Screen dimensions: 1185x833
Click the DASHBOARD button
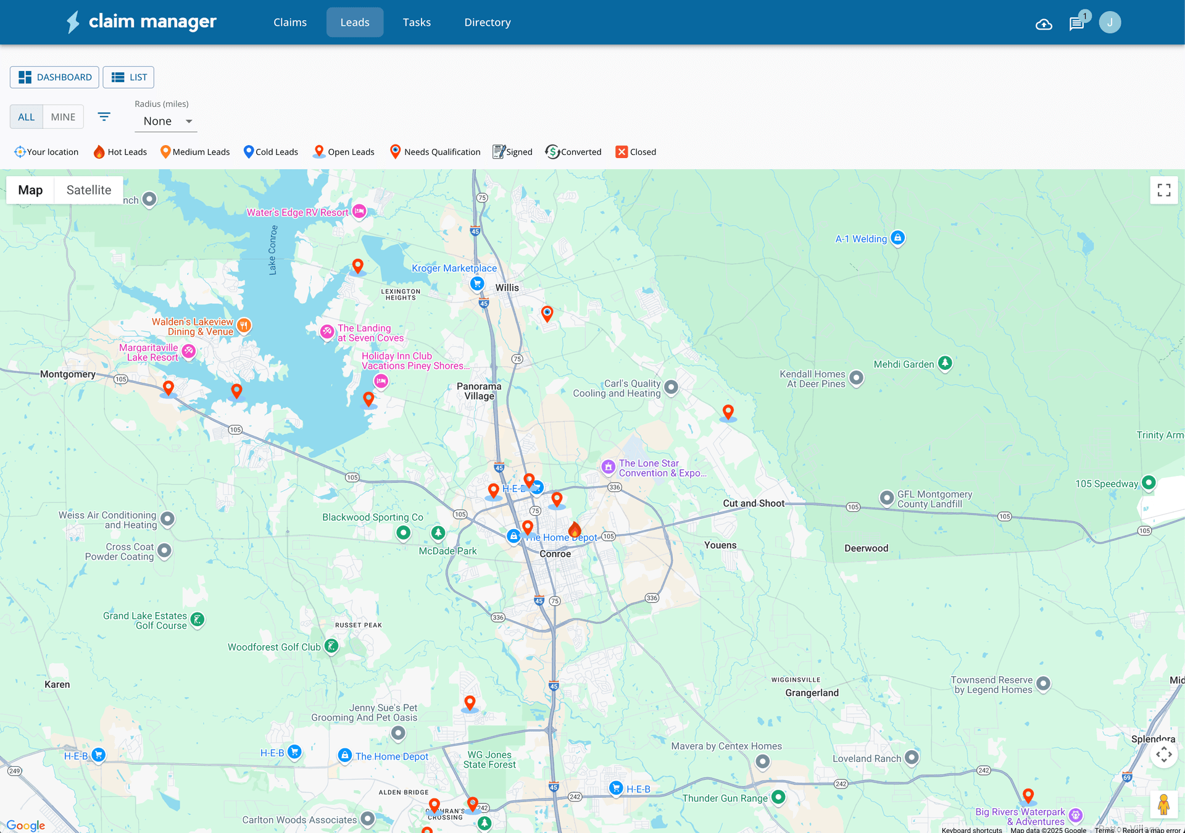pos(54,77)
